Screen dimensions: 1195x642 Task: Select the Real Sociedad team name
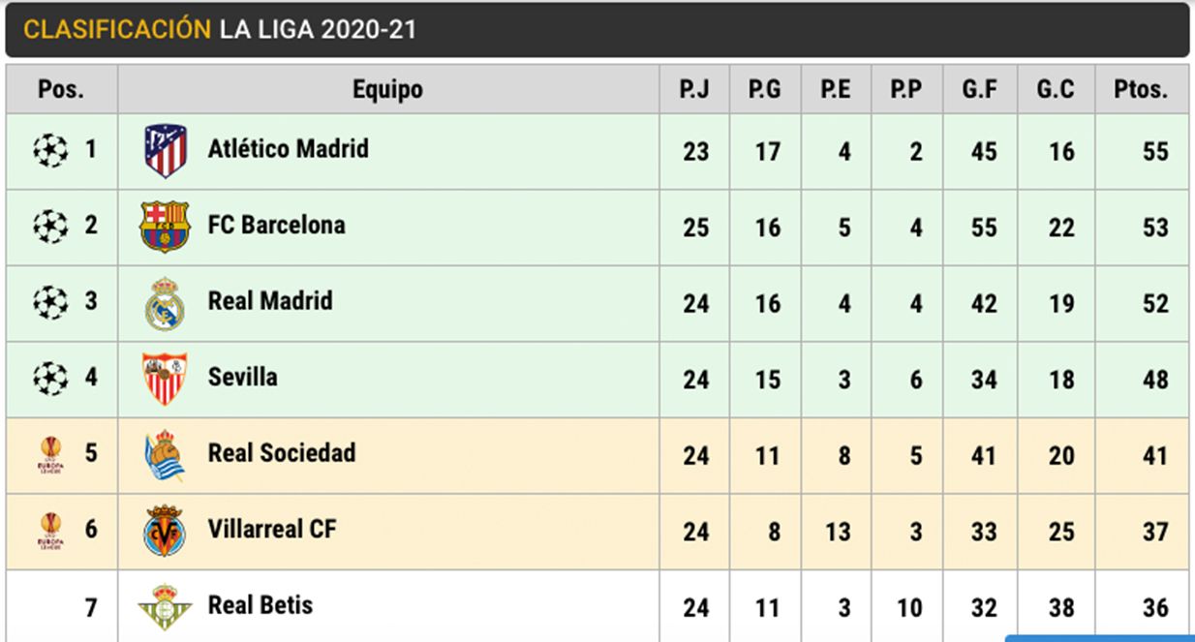coord(281,453)
